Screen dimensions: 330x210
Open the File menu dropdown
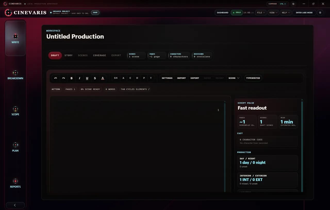click(x=261, y=13)
